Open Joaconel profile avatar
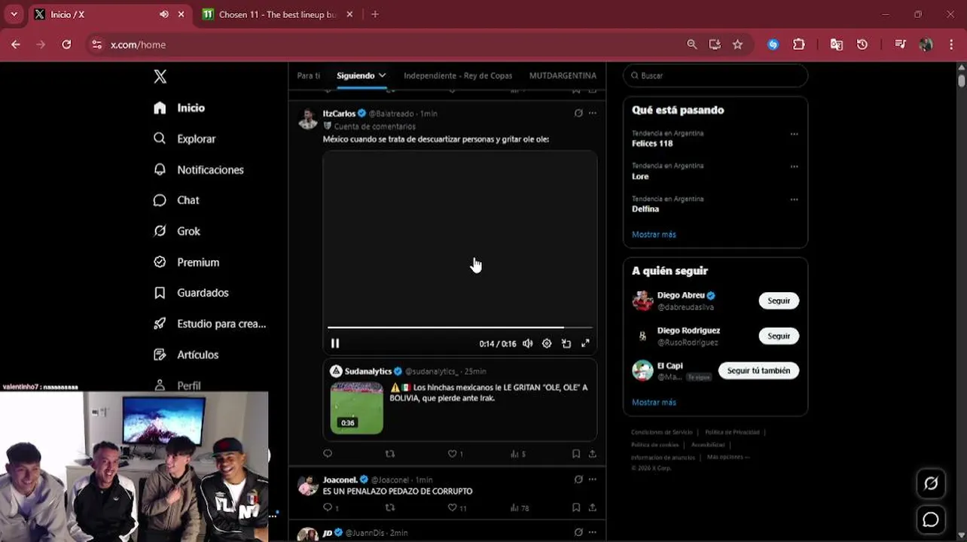967x542 pixels. [307, 486]
